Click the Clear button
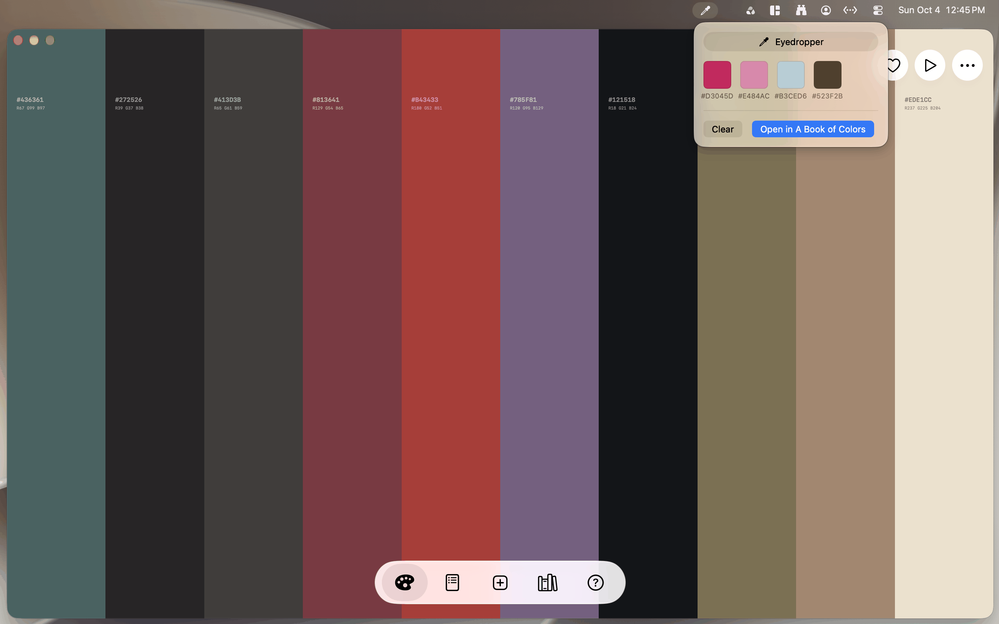This screenshot has width=999, height=624. pyautogui.click(x=723, y=129)
